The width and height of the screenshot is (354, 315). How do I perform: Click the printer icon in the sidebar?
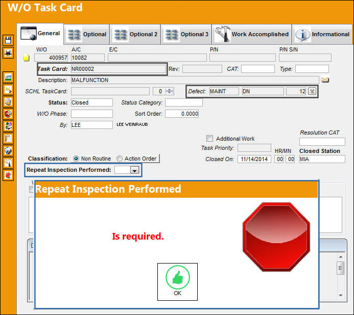tap(8, 53)
